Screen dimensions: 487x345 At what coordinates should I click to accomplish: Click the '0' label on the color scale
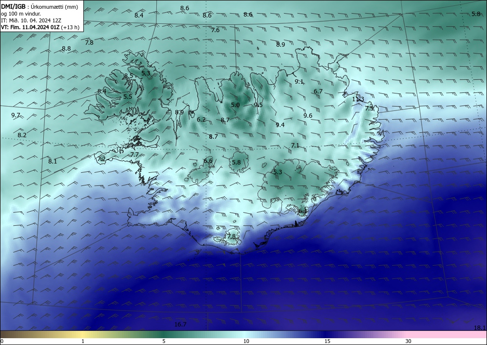2,342
